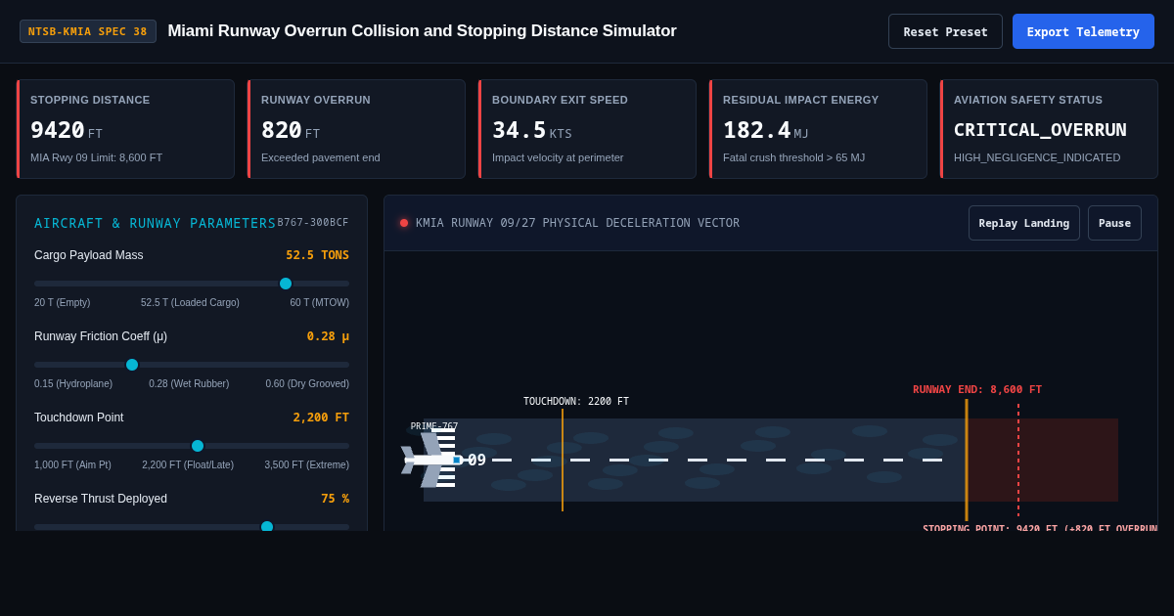
Task: Click the 75 % reverse thrust value
Action: pyautogui.click(x=335, y=499)
